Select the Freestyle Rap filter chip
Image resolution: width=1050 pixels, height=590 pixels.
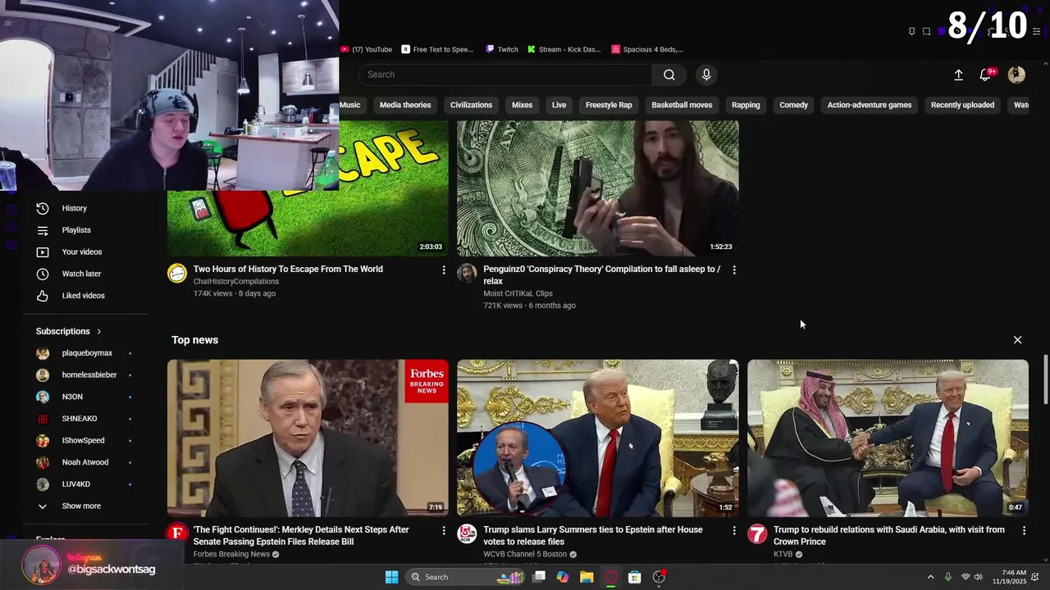[609, 105]
